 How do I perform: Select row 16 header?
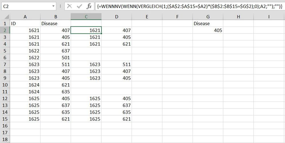5,126
